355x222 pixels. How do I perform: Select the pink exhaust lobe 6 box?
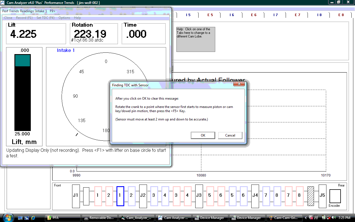[x=221, y=196]
